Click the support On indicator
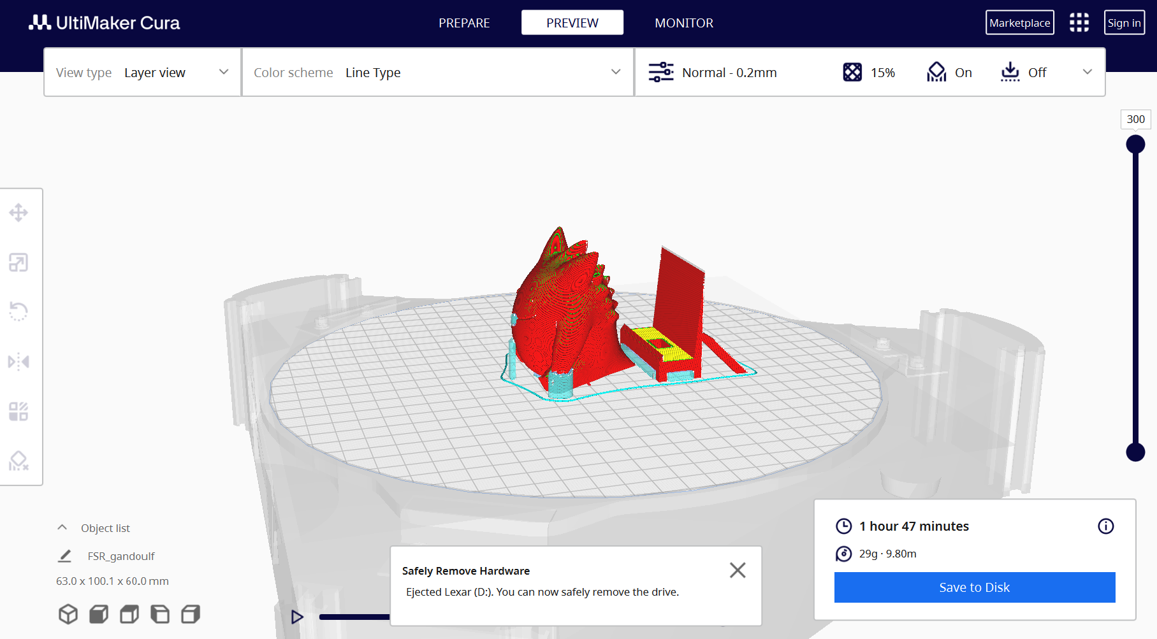 pos(949,73)
